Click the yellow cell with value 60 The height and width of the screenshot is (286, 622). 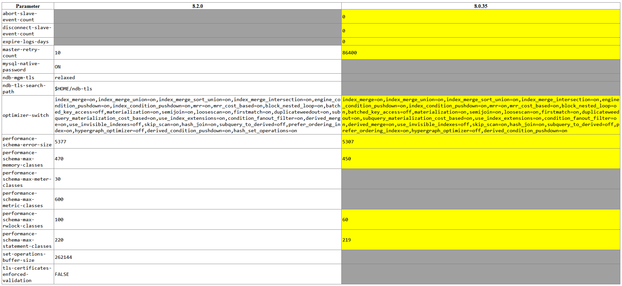[x=481, y=220]
